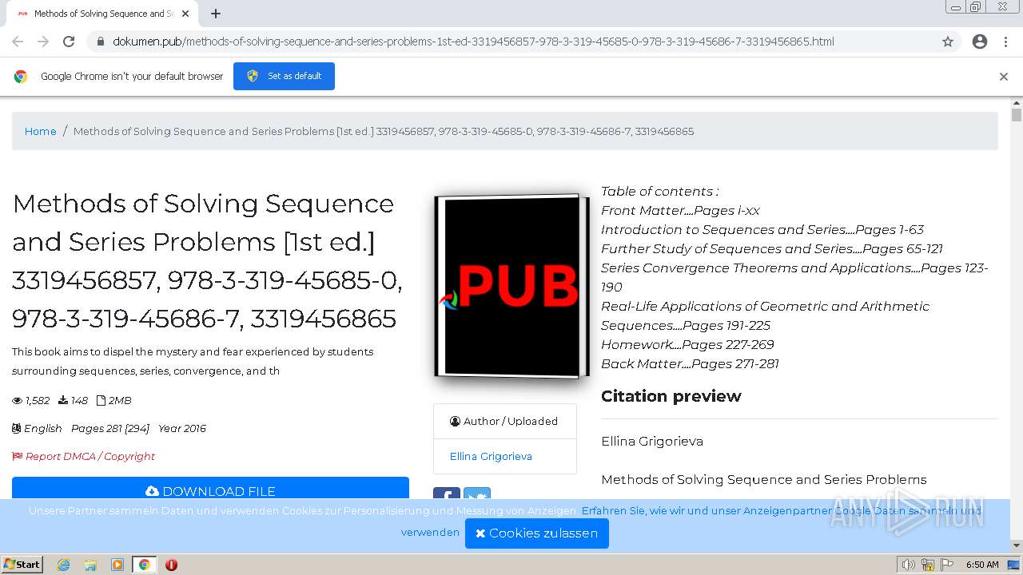This screenshot has height=575, width=1023.
Task: Open Report DMCA / Copyright link
Action: click(x=83, y=456)
